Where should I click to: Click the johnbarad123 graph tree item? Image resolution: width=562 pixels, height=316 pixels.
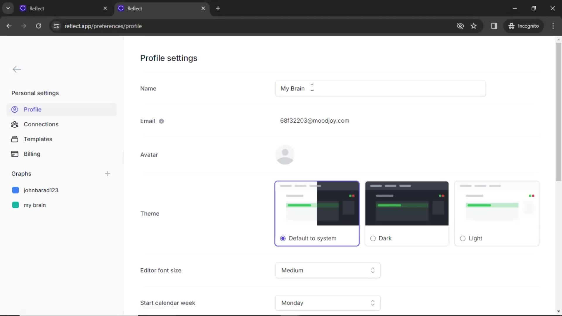coord(41,190)
